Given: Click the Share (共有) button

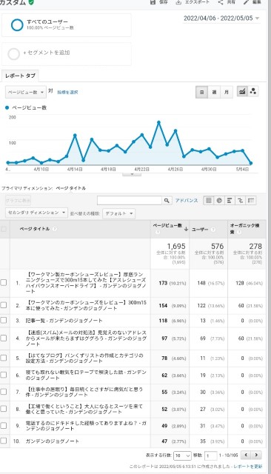Looking at the screenshot, I should pyautogui.click(x=227, y=1).
